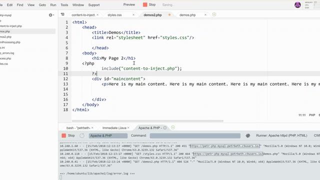
Task: Click the editor horizontal scrollbar
Action: tap(147, 121)
